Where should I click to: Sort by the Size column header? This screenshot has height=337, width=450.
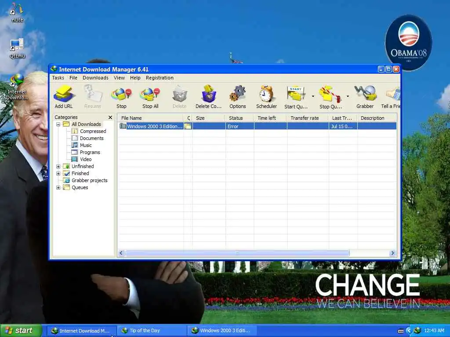[209, 118]
